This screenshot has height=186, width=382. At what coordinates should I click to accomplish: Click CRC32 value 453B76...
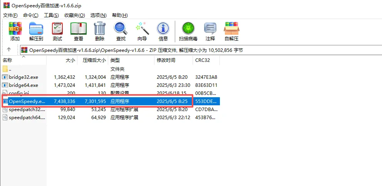206,118
